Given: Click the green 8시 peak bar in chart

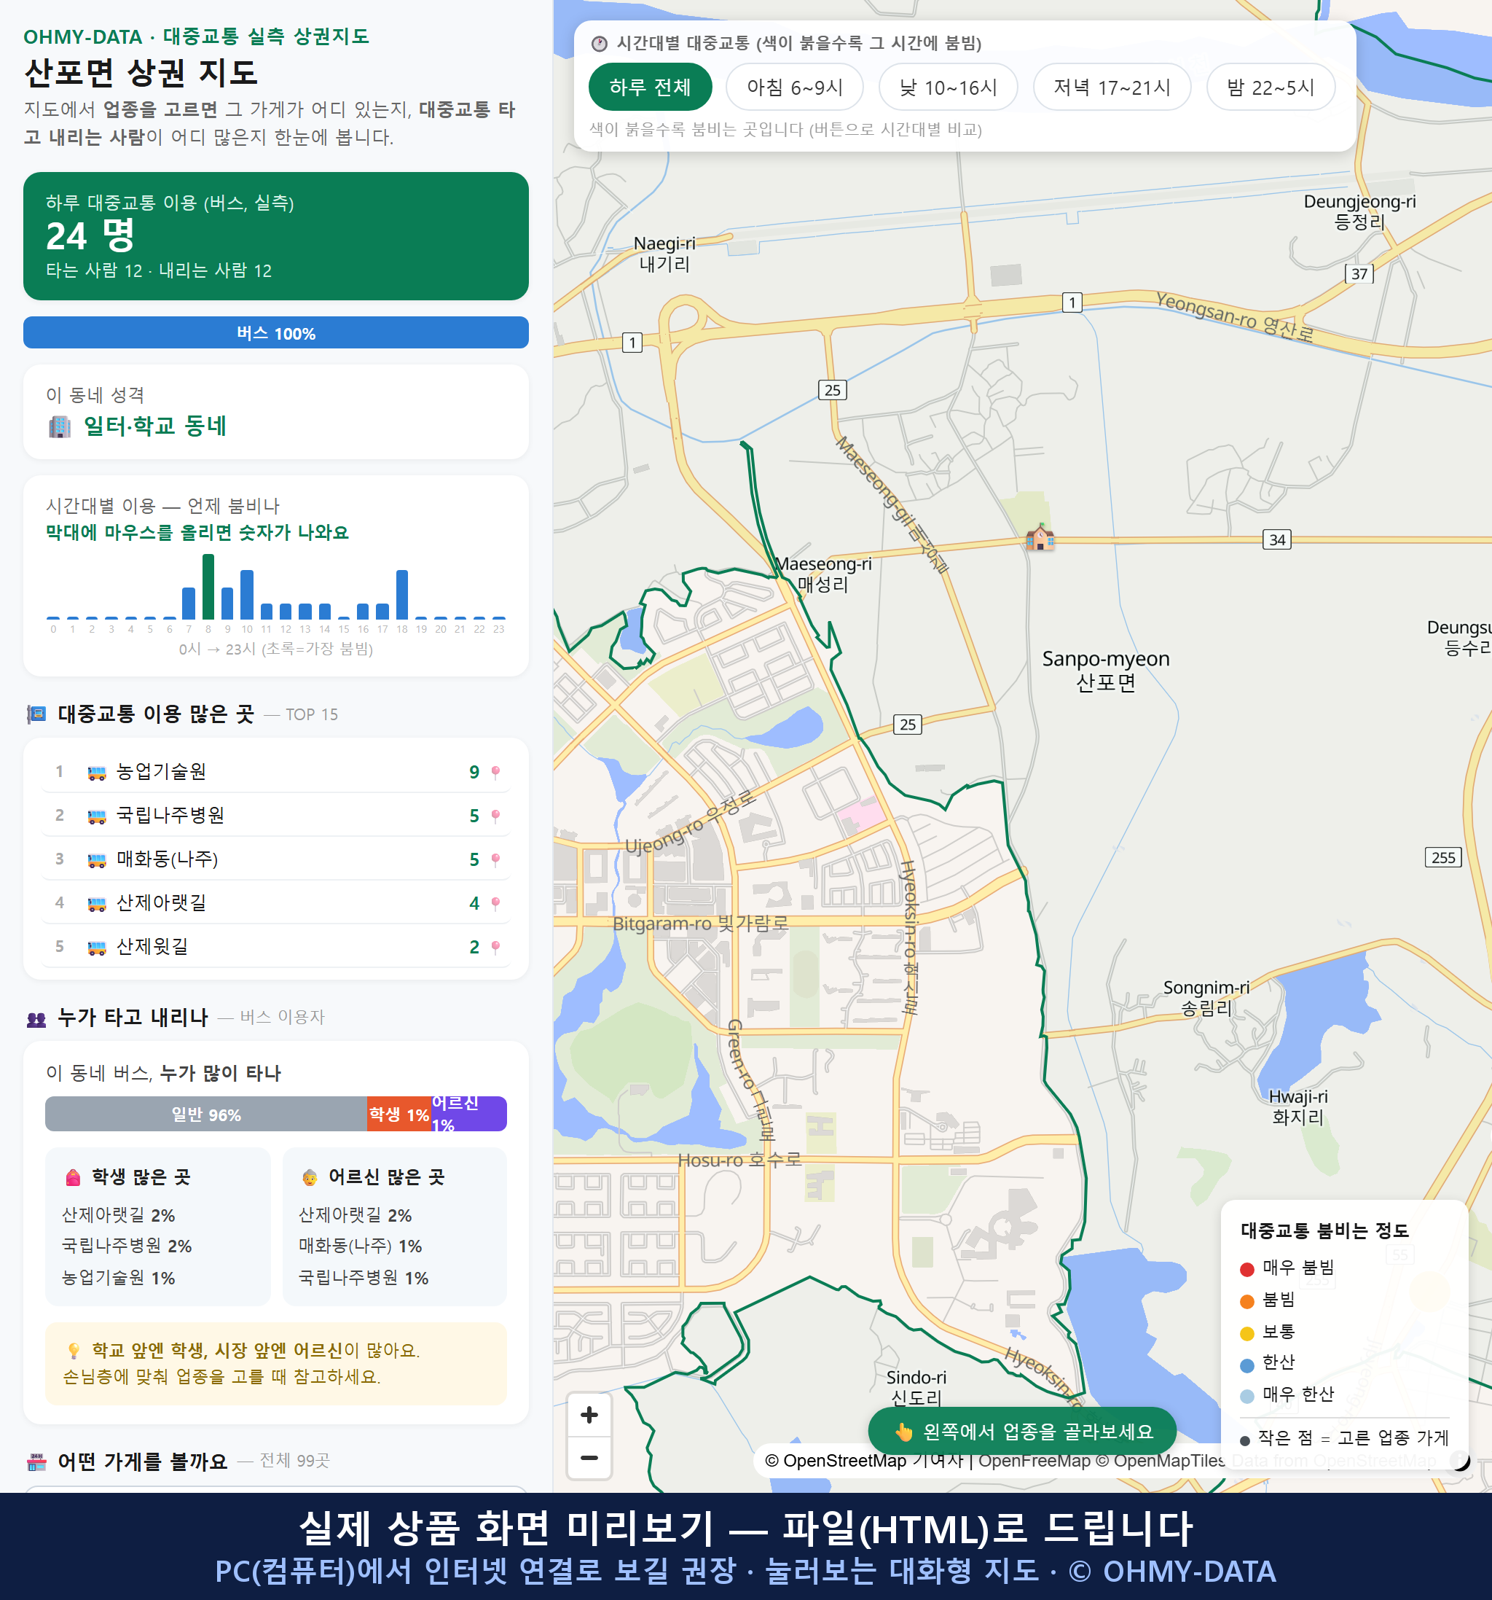Looking at the screenshot, I should 208,586.
